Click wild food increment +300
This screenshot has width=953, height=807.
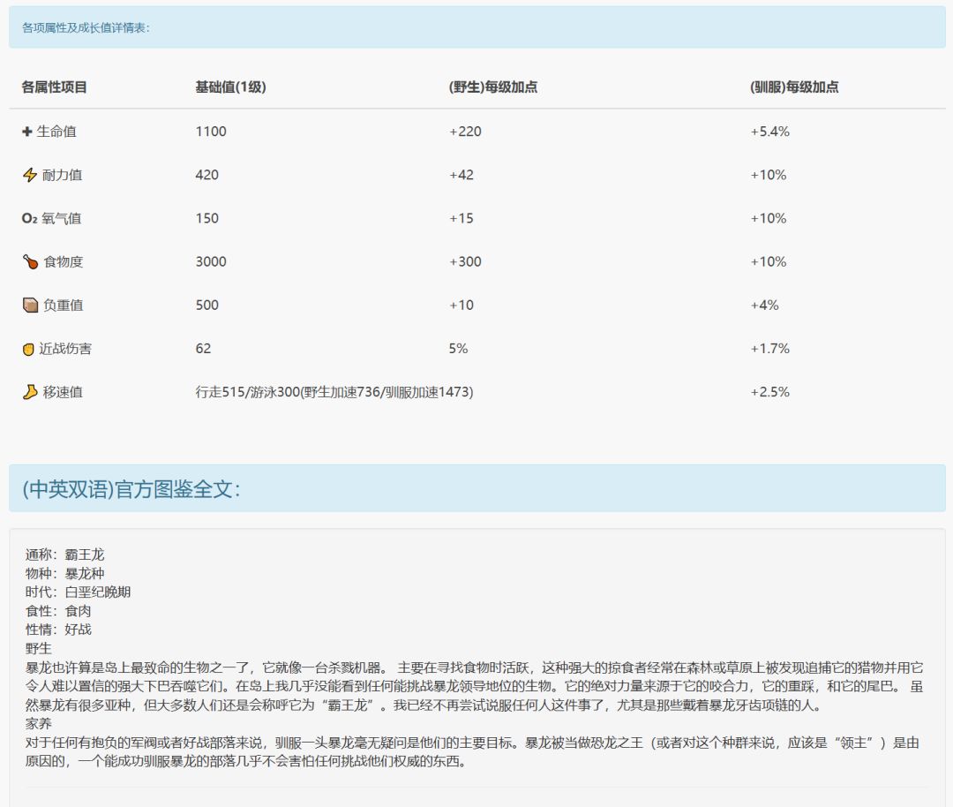465,262
